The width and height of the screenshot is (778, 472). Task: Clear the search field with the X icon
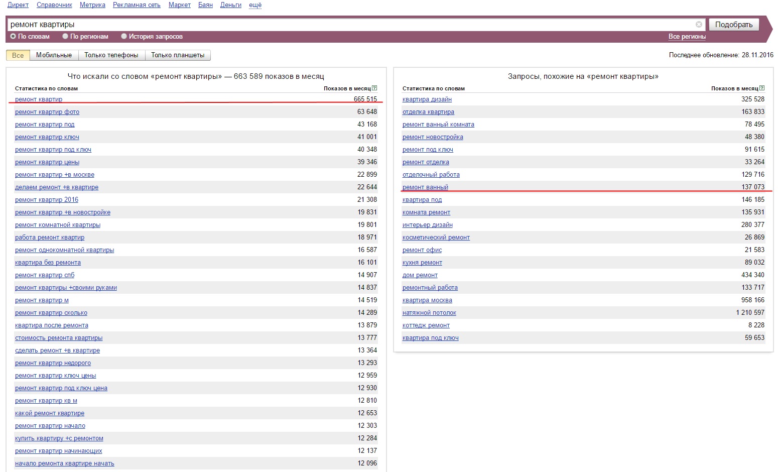point(699,25)
